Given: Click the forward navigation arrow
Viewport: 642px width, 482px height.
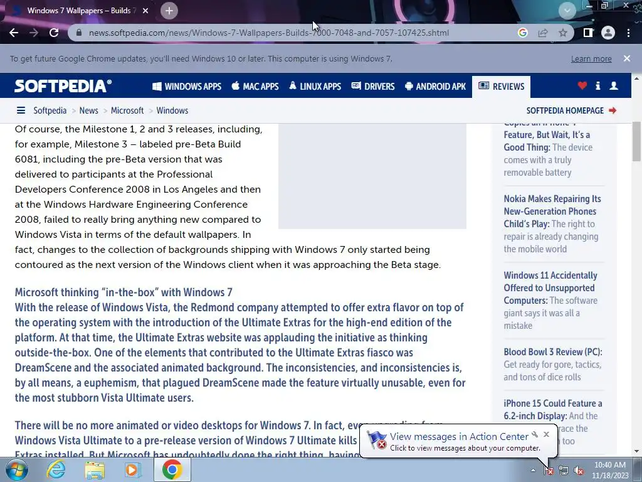Looking at the screenshot, I should 34,33.
